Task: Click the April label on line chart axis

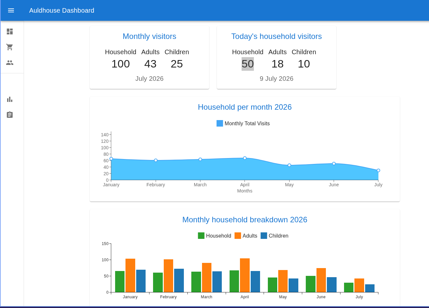Action: [x=245, y=185]
